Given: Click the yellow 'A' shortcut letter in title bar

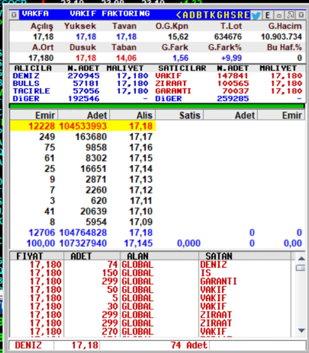Looking at the screenshot, I should (186, 15).
